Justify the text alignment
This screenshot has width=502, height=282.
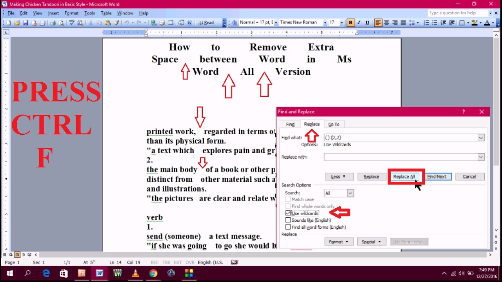[403, 23]
